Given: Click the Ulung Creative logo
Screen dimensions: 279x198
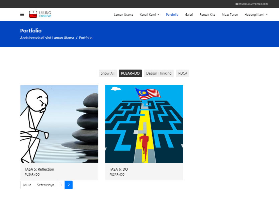Looking at the screenshot, I should tap(40, 14).
